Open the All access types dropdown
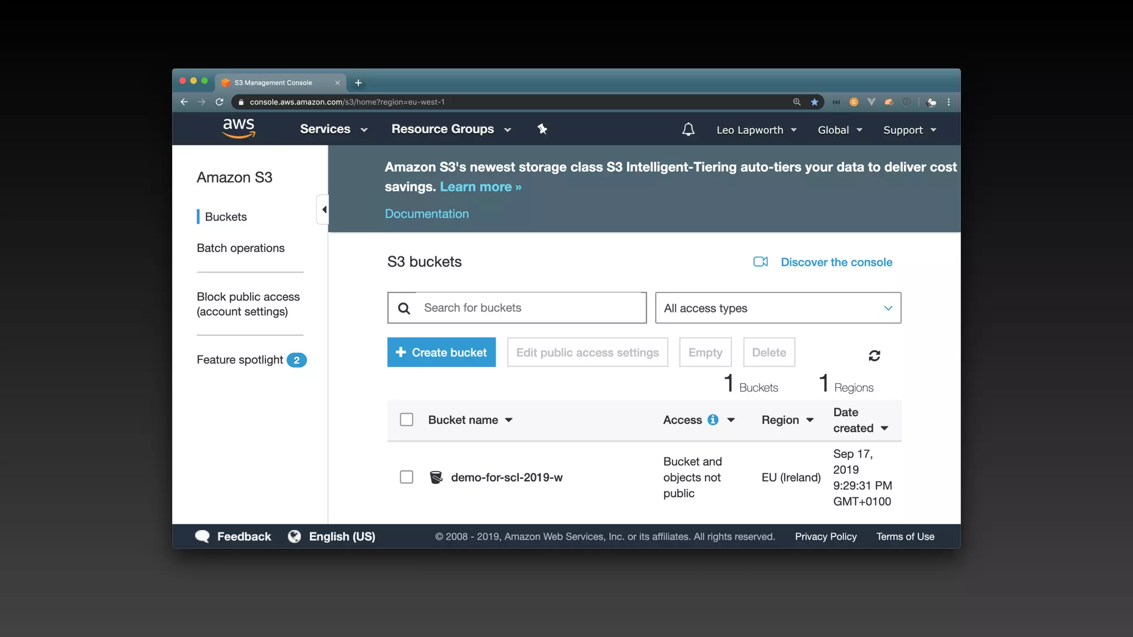1133x637 pixels. point(778,308)
